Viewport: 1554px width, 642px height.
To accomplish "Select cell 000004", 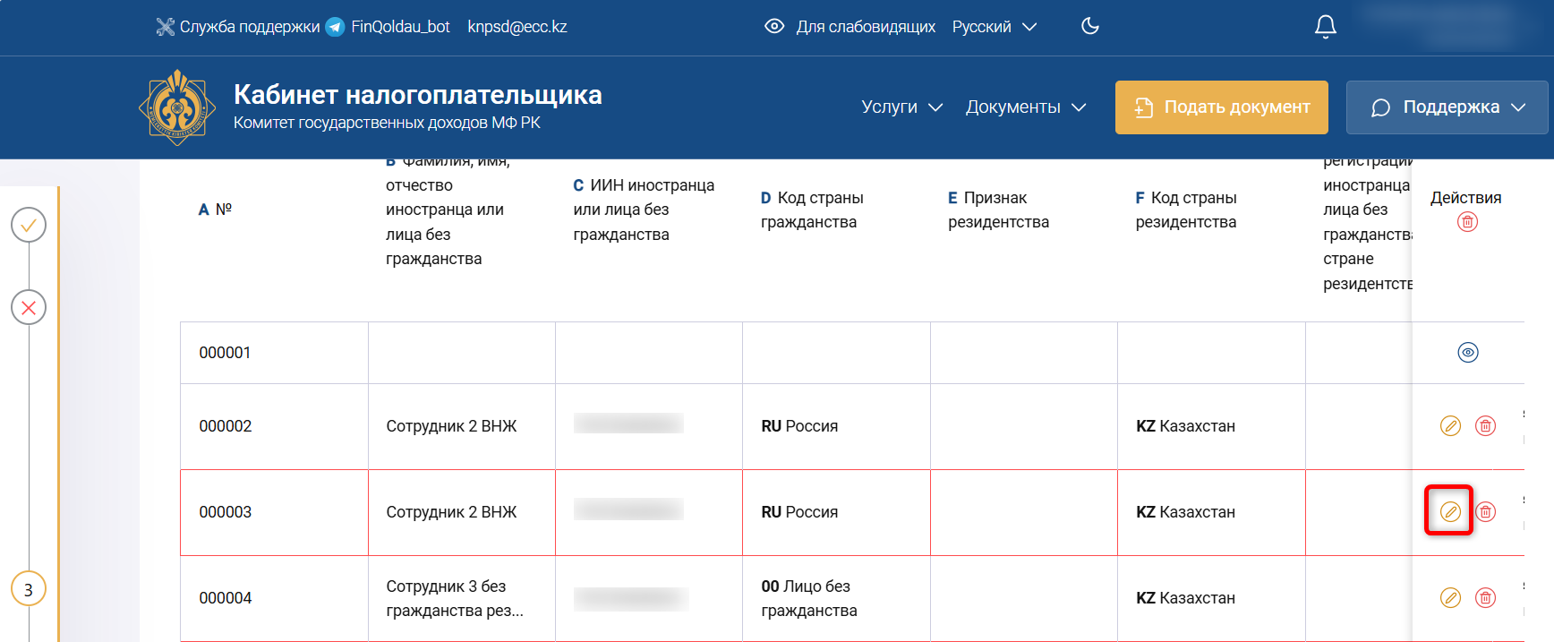I will click(274, 598).
